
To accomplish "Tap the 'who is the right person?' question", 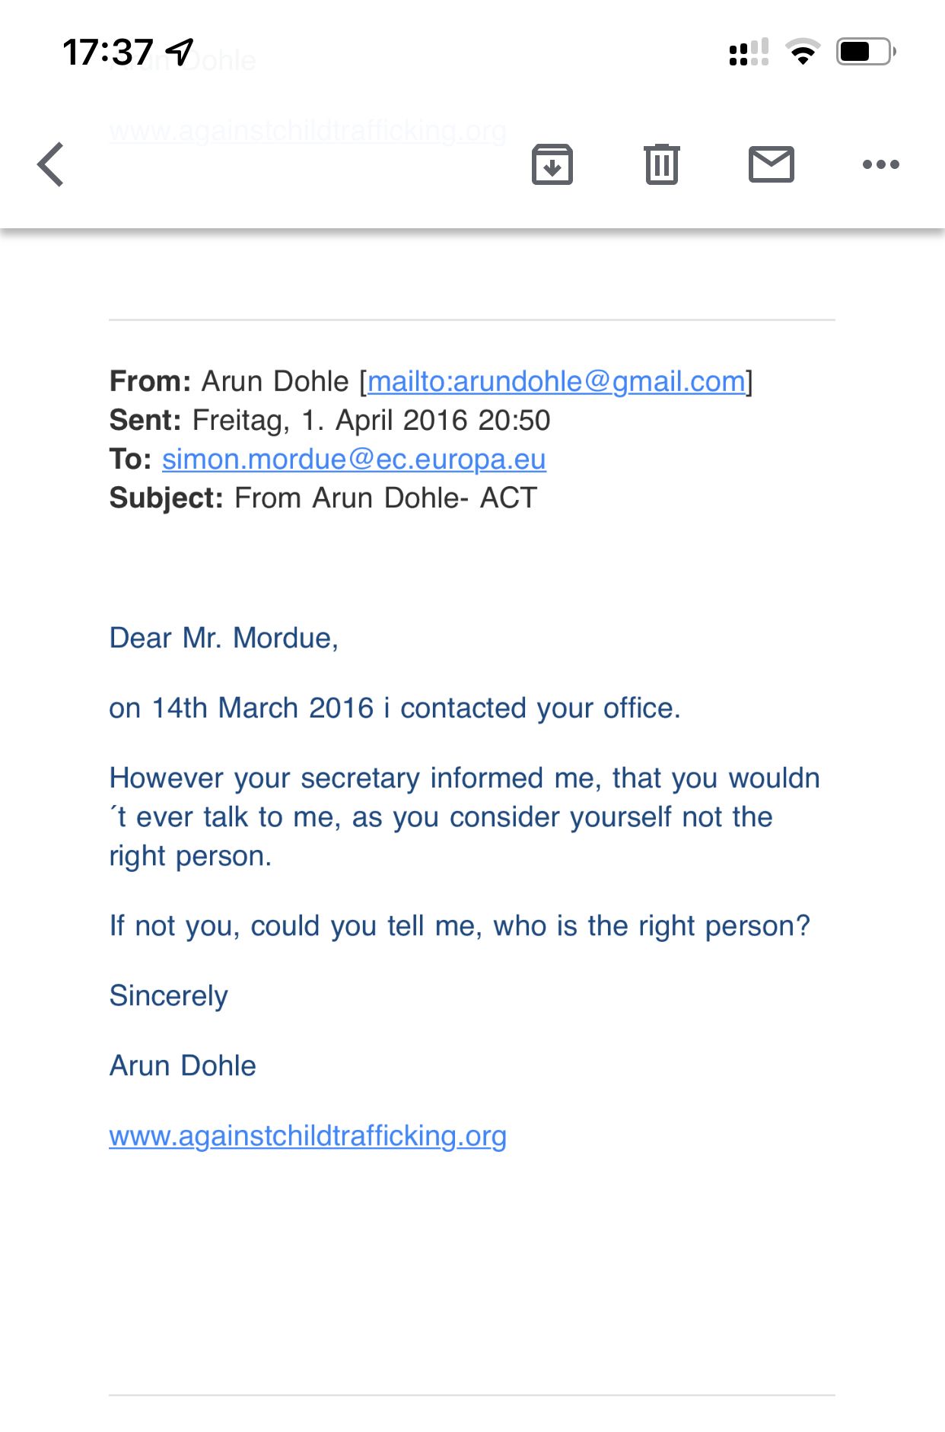I will (x=651, y=926).
